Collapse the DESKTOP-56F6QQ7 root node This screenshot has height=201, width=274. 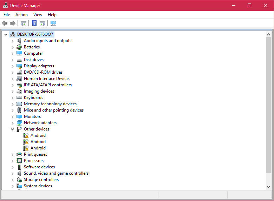[6, 34]
